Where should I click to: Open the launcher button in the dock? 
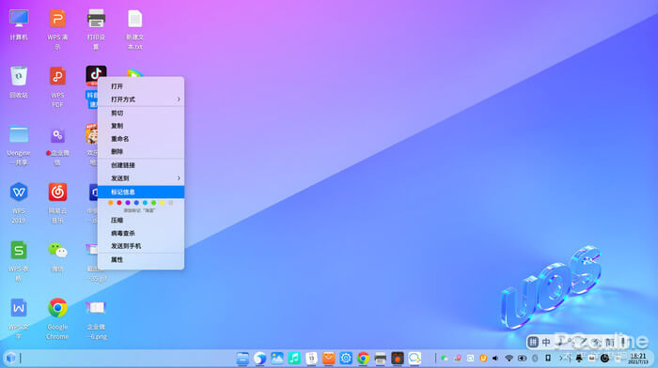[x=10, y=358]
